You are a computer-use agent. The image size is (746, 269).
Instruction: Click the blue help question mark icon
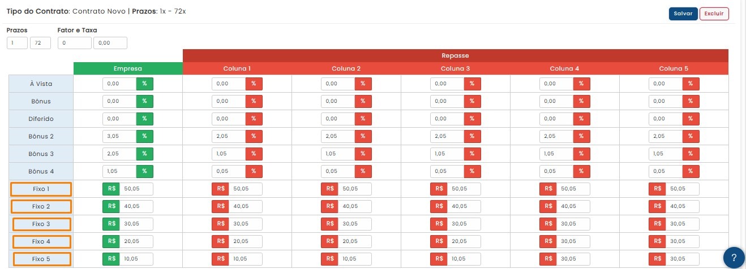(x=734, y=257)
